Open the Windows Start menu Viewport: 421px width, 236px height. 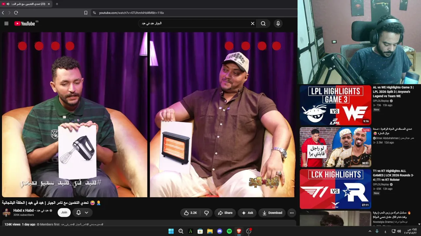click(171, 231)
